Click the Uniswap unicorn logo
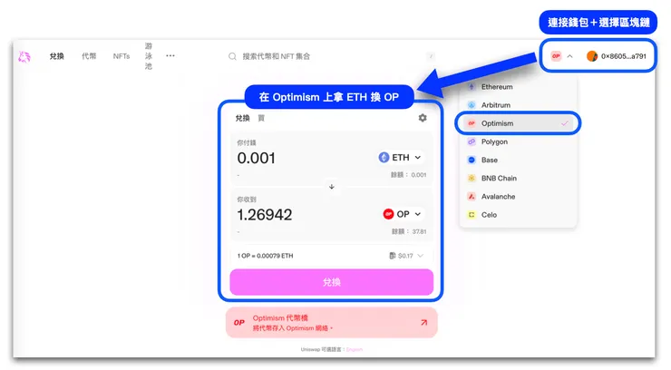 click(x=24, y=56)
